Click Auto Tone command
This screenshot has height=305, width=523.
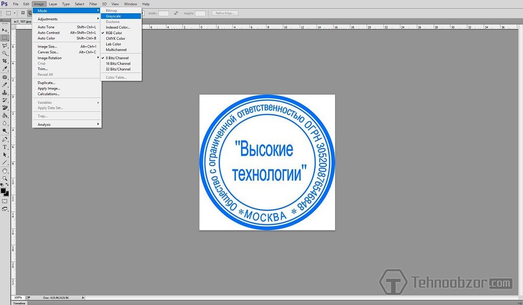[67, 27]
